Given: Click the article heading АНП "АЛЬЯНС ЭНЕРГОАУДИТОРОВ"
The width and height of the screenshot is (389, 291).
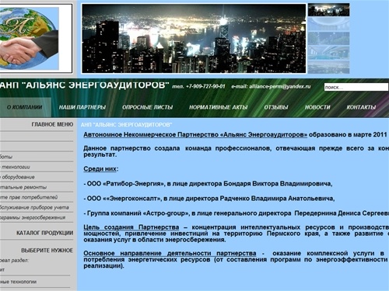Looking at the screenshot, I should click(x=126, y=125).
